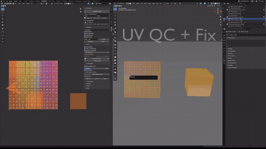Select the 3D viewport Cursor tool
This screenshot has width=266, height=149.
click(x=115, y=12)
